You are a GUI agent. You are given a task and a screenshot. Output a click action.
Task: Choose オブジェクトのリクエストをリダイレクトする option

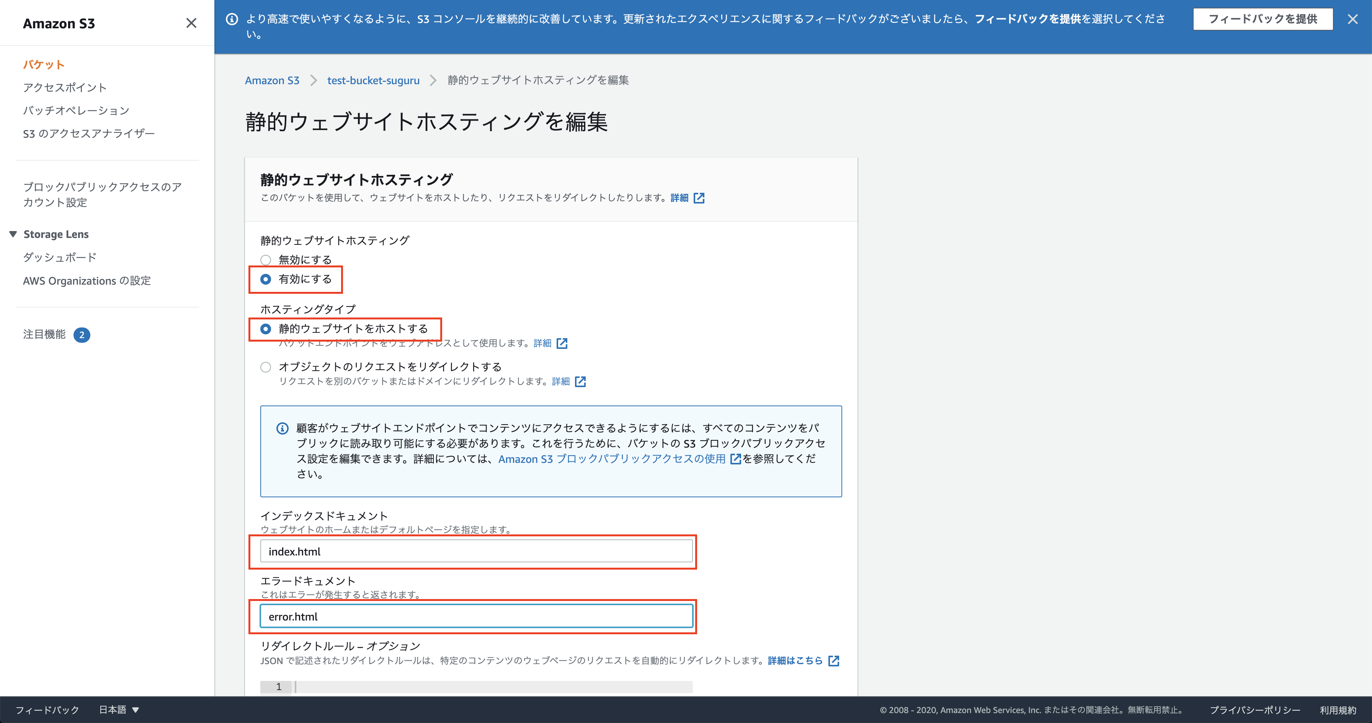click(x=266, y=367)
